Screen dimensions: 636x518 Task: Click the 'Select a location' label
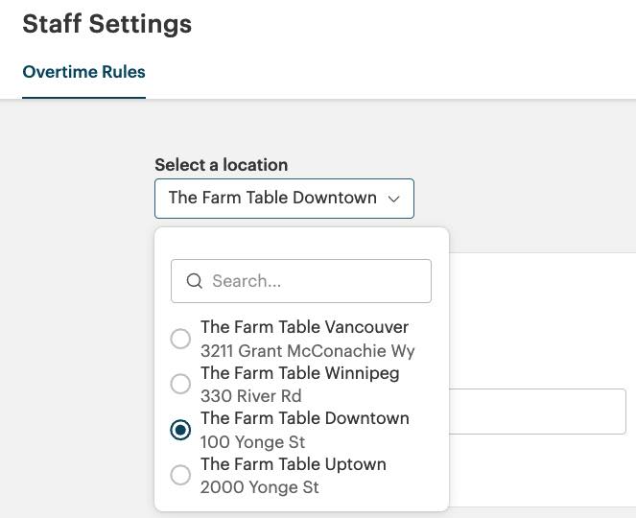(x=221, y=165)
